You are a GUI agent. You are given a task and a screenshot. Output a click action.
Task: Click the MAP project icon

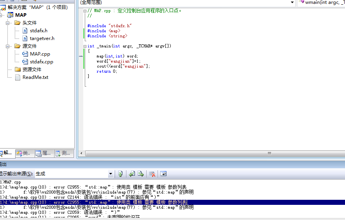coord(10,15)
